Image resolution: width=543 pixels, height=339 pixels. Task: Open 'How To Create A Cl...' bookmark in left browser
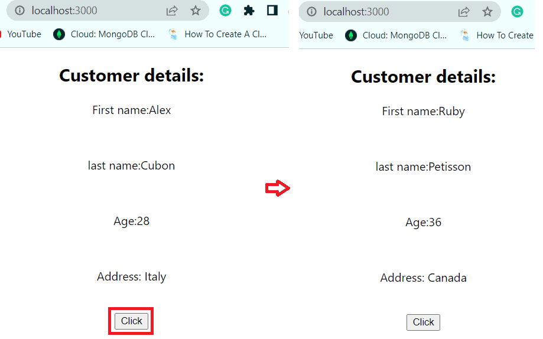[217, 34]
